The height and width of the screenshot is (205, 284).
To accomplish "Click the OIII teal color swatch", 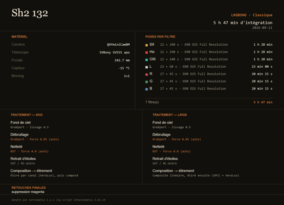I will [x=147, y=60].
